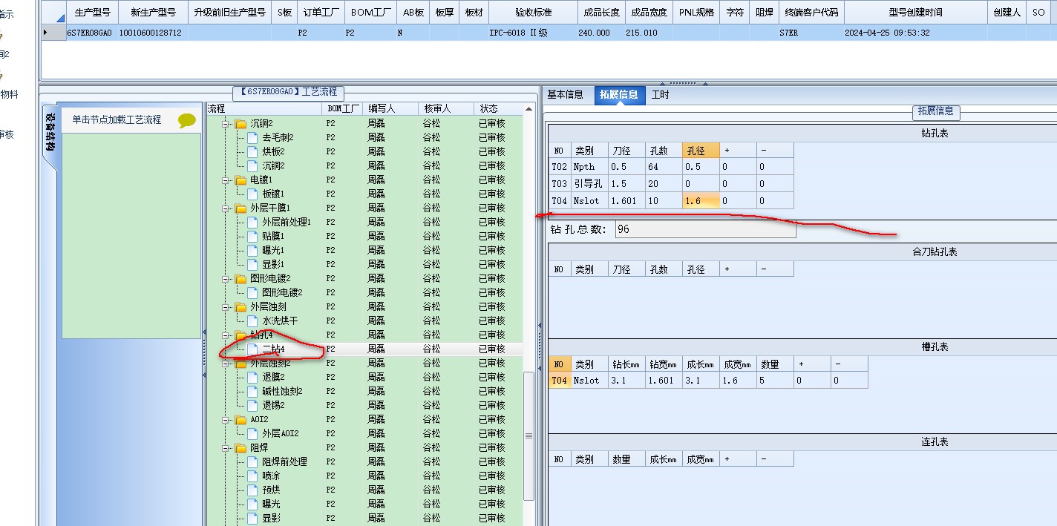
Task: Click the 碱性蚀刻2 document icon
Action: (253, 392)
